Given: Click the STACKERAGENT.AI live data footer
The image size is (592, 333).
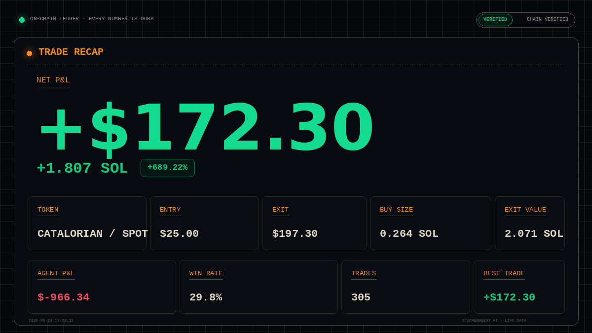Looking at the screenshot, I should click(494, 321).
